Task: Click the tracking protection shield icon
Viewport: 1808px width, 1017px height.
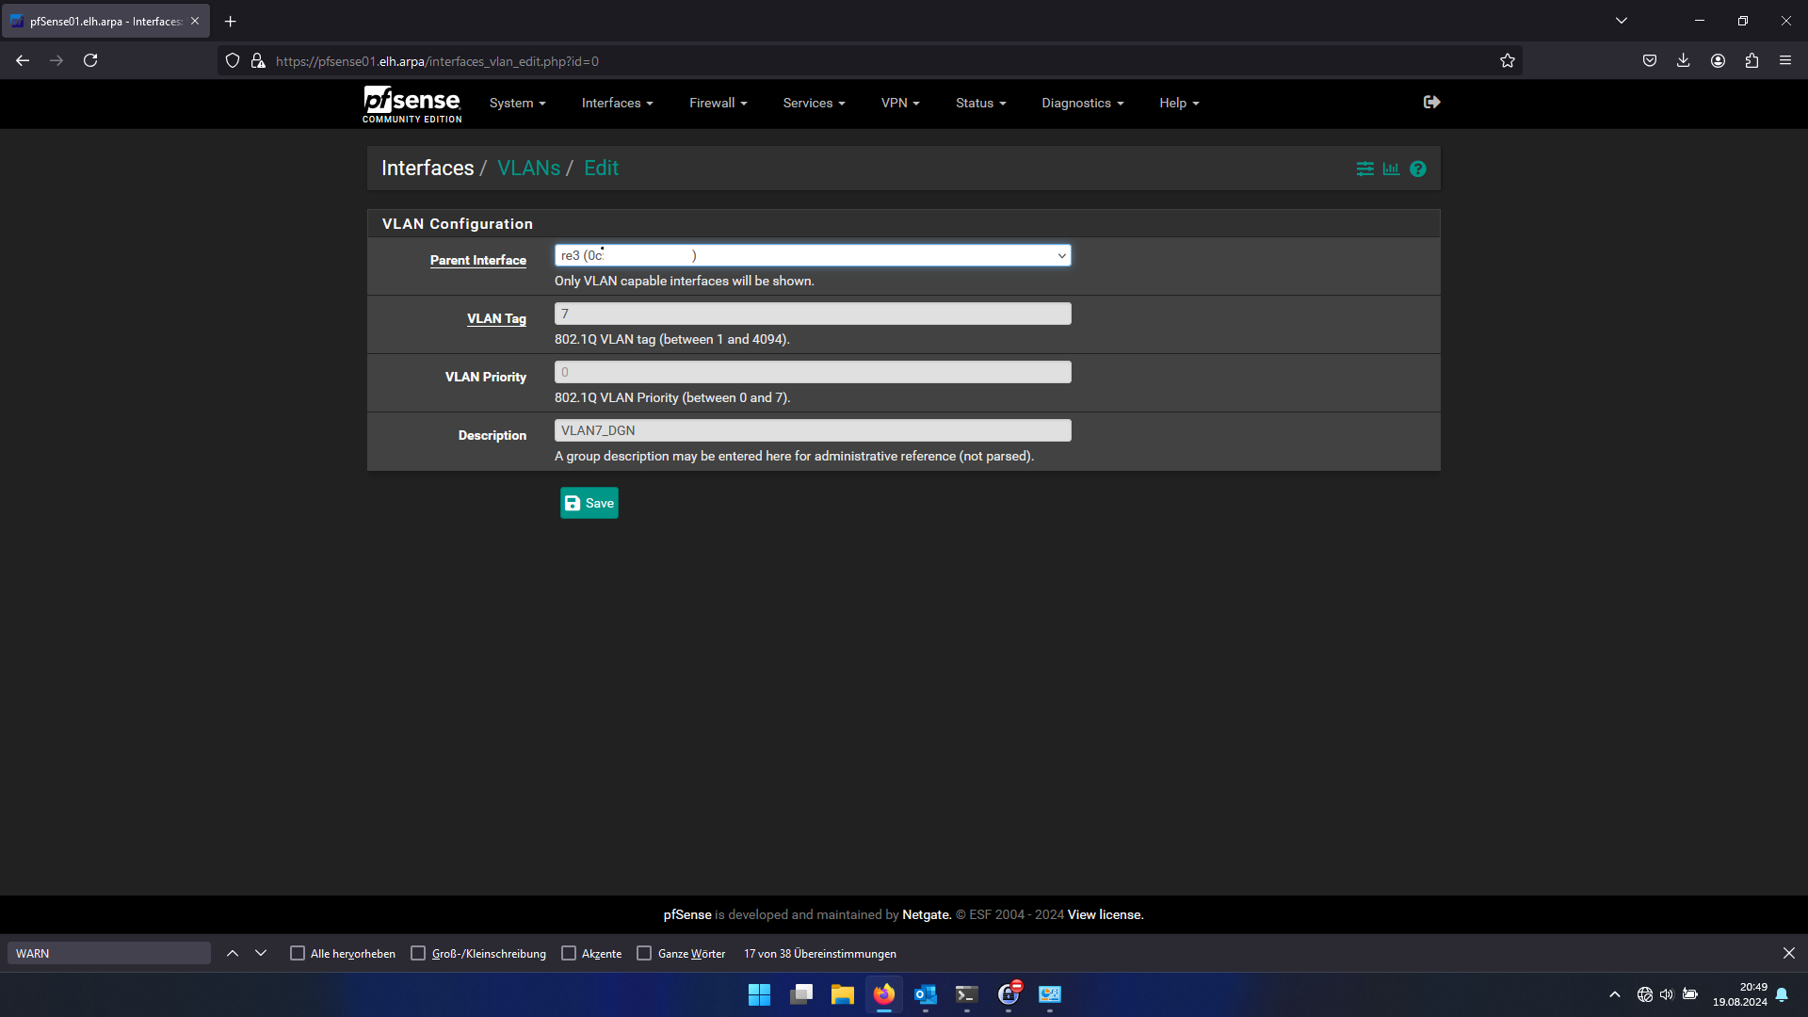Action: [x=233, y=61]
